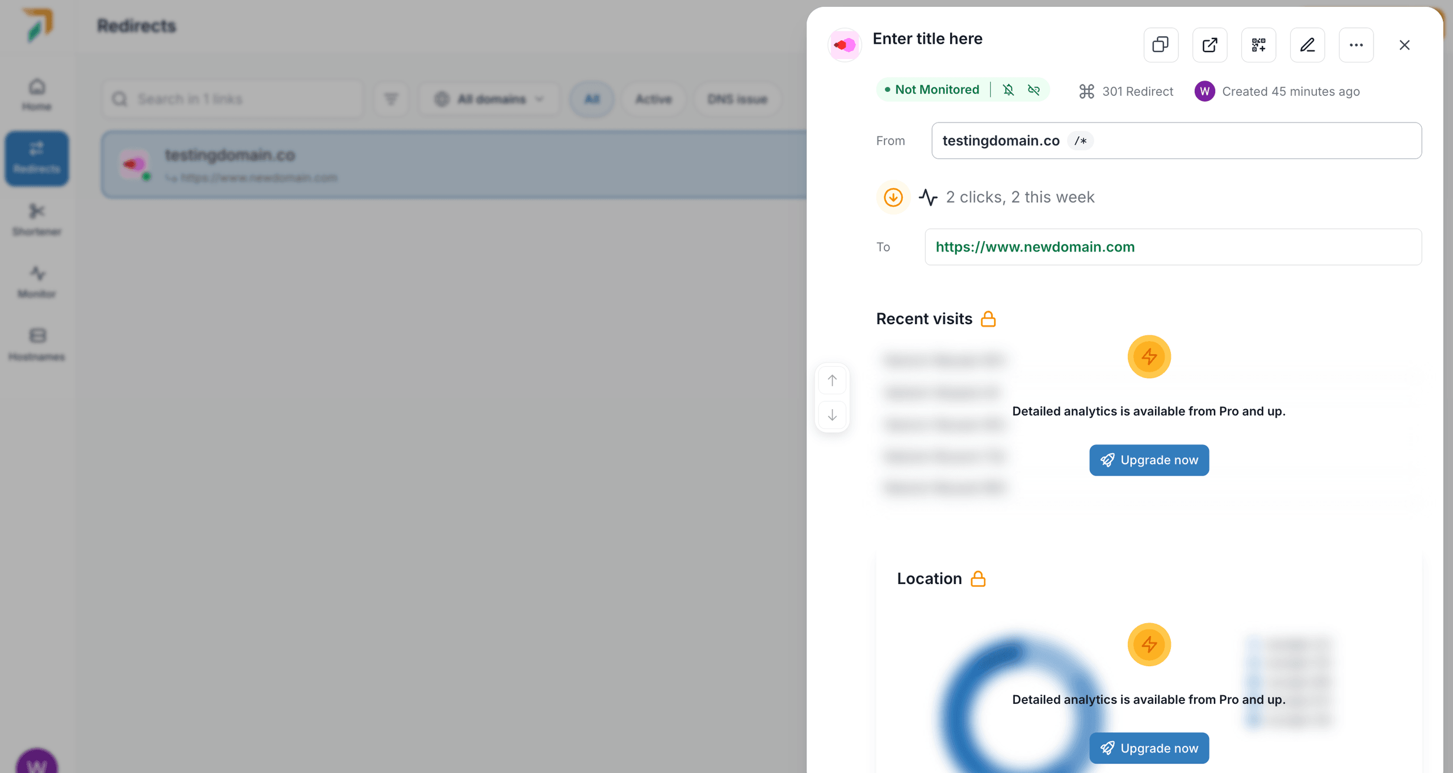The width and height of the screenshot is (1453, 773).
Task: Open Home in the sidebar
Action: (37, 95)
